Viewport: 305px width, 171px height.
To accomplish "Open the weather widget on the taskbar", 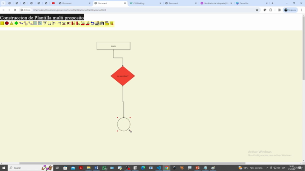I will pos(251,168).
